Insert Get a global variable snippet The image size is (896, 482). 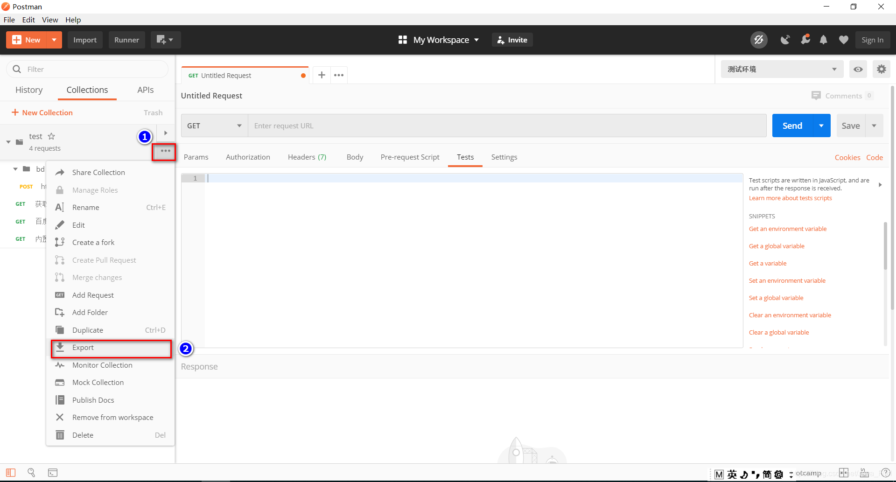point(777,246)
